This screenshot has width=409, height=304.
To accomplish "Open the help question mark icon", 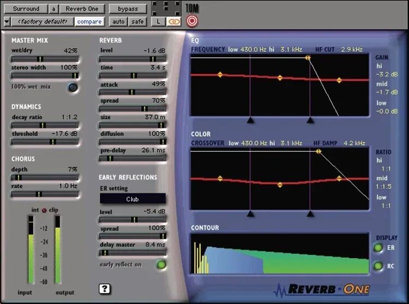I will pyautogui.click(x=104, y=289).
